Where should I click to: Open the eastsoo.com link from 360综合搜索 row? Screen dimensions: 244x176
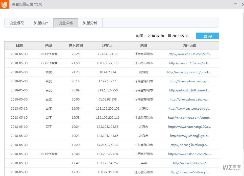(190, 154)
